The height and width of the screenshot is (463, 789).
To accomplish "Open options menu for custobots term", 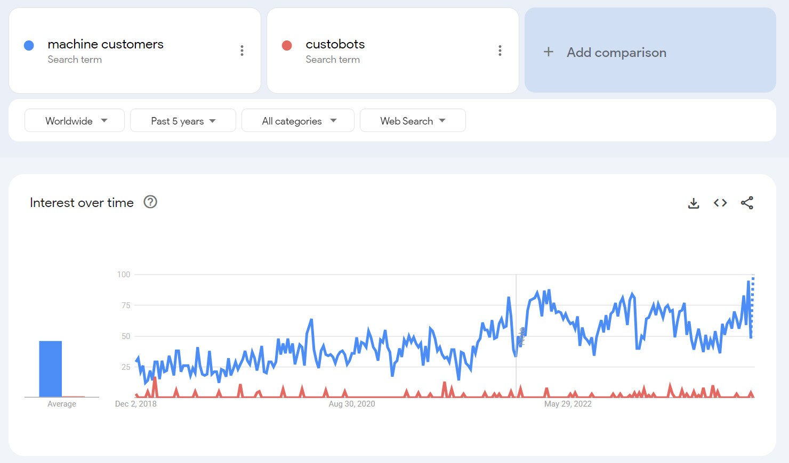I will click(x=500, y=50).
